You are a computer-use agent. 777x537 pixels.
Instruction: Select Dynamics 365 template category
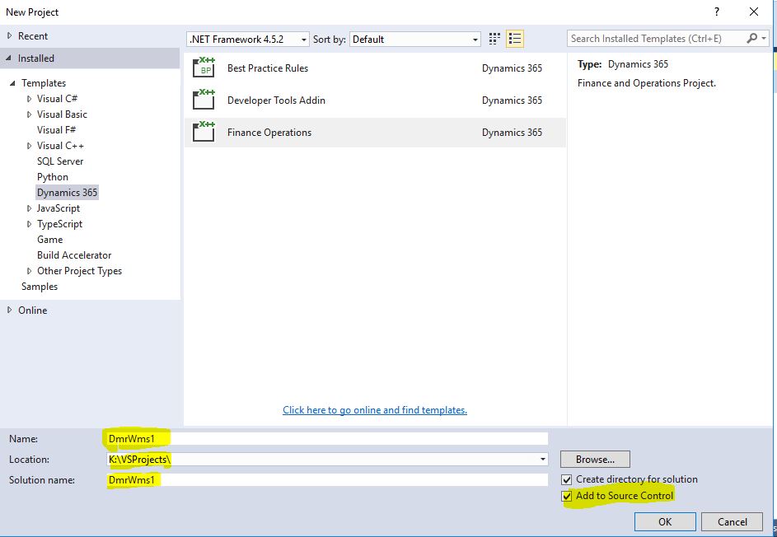(67, 192)
